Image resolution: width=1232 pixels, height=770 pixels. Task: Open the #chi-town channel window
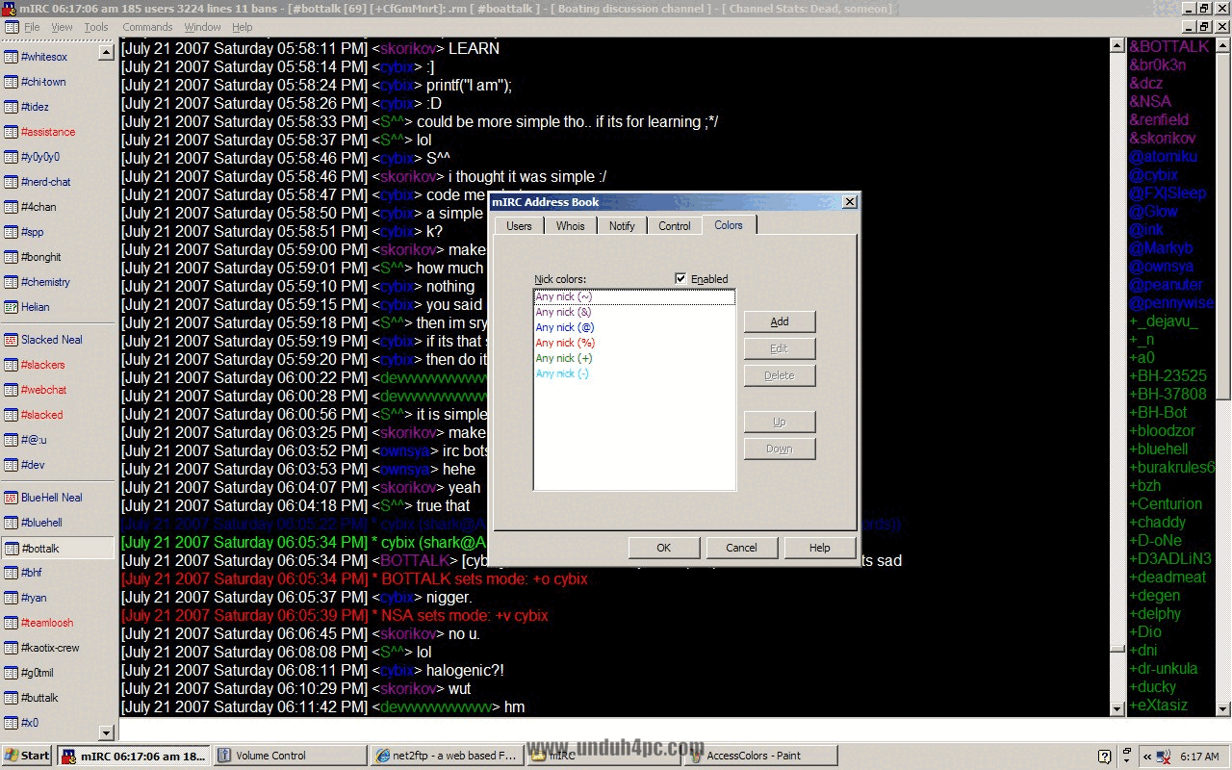58,82
